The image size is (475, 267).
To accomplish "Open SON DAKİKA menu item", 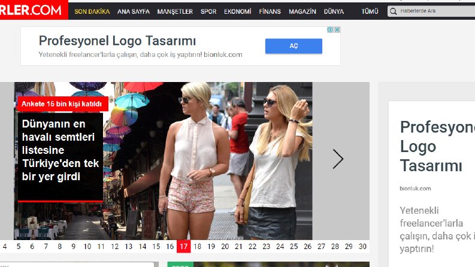I will (x=92, y=11).
